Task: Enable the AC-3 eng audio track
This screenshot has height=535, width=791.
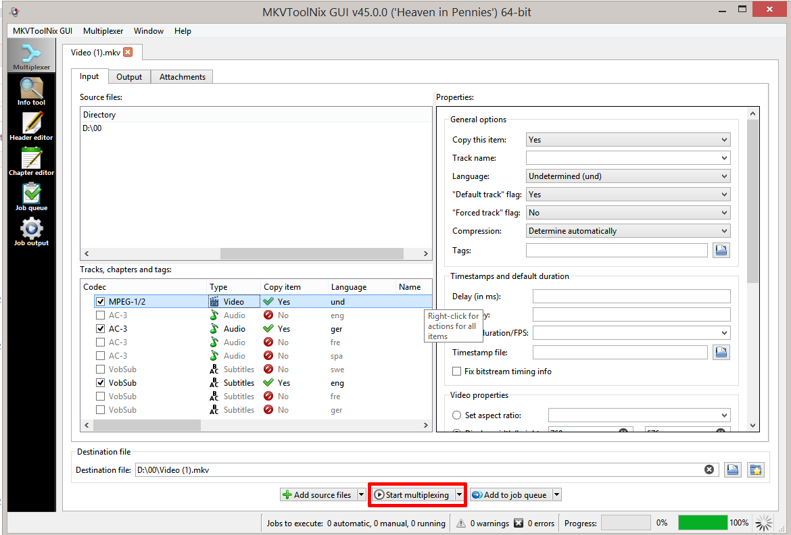Action: pos(100,315)
